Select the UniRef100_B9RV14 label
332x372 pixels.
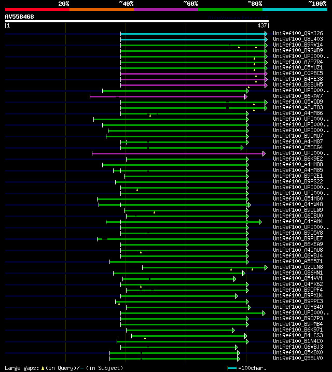298,45
